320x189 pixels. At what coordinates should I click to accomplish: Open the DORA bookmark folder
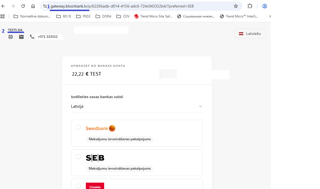[103, 16]
